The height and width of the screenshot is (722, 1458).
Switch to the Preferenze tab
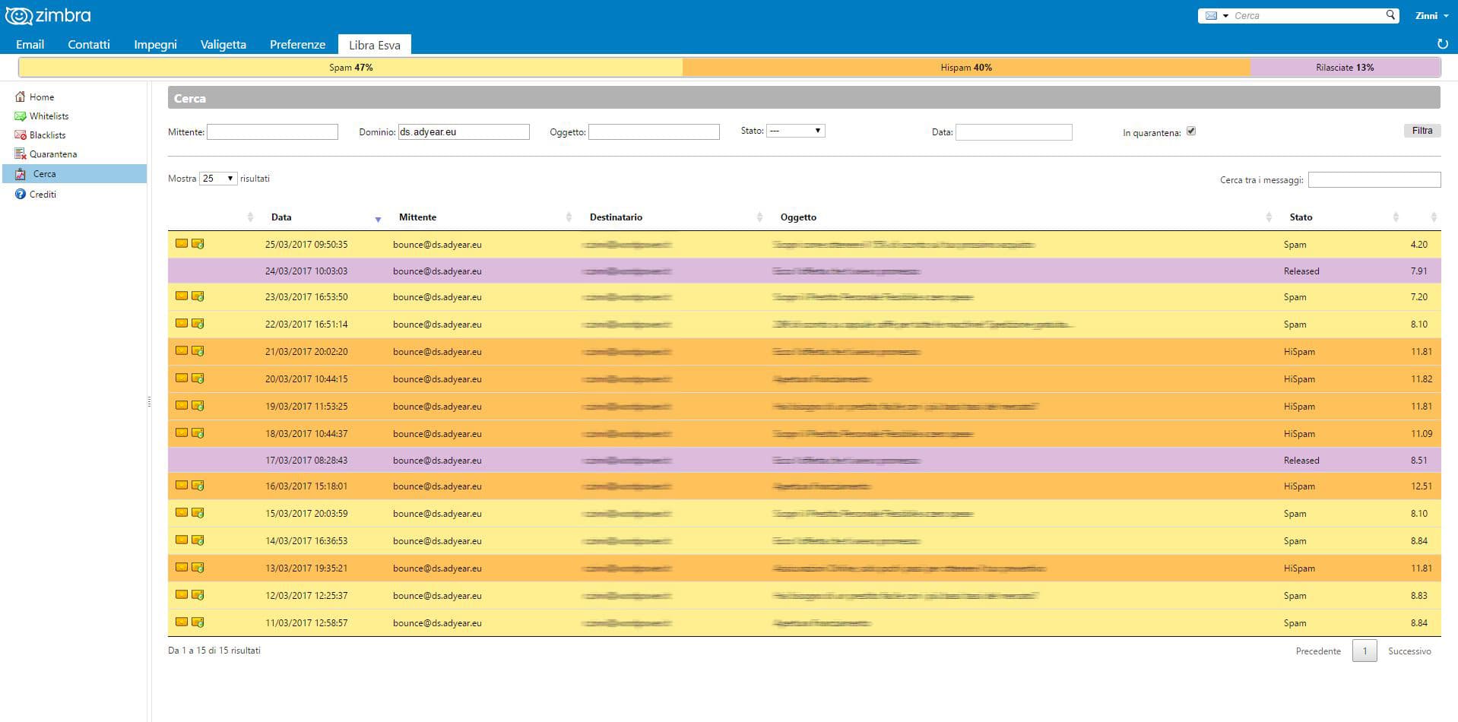click(x=297, y=45)
